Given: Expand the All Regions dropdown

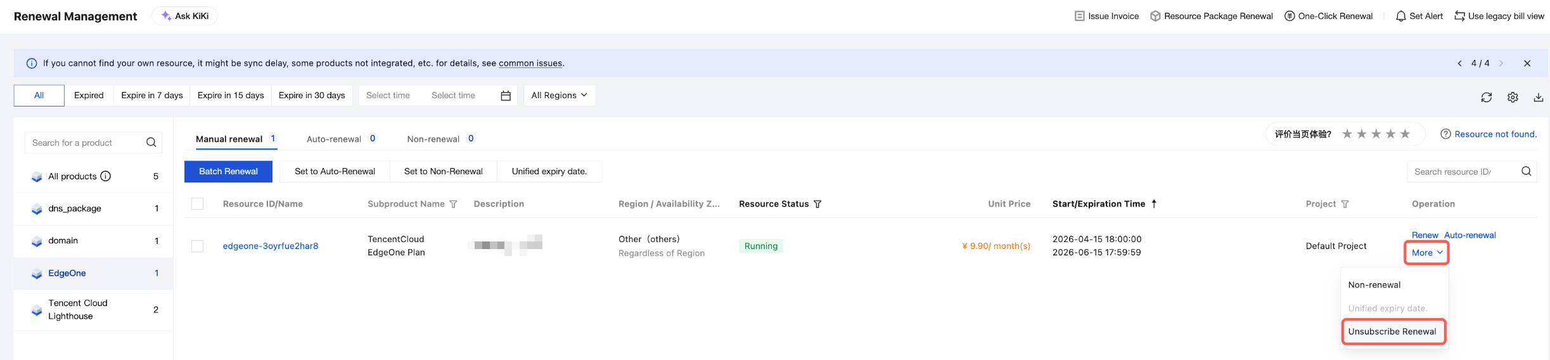Looking at the screenshot, I should click(x=559, y=95).
